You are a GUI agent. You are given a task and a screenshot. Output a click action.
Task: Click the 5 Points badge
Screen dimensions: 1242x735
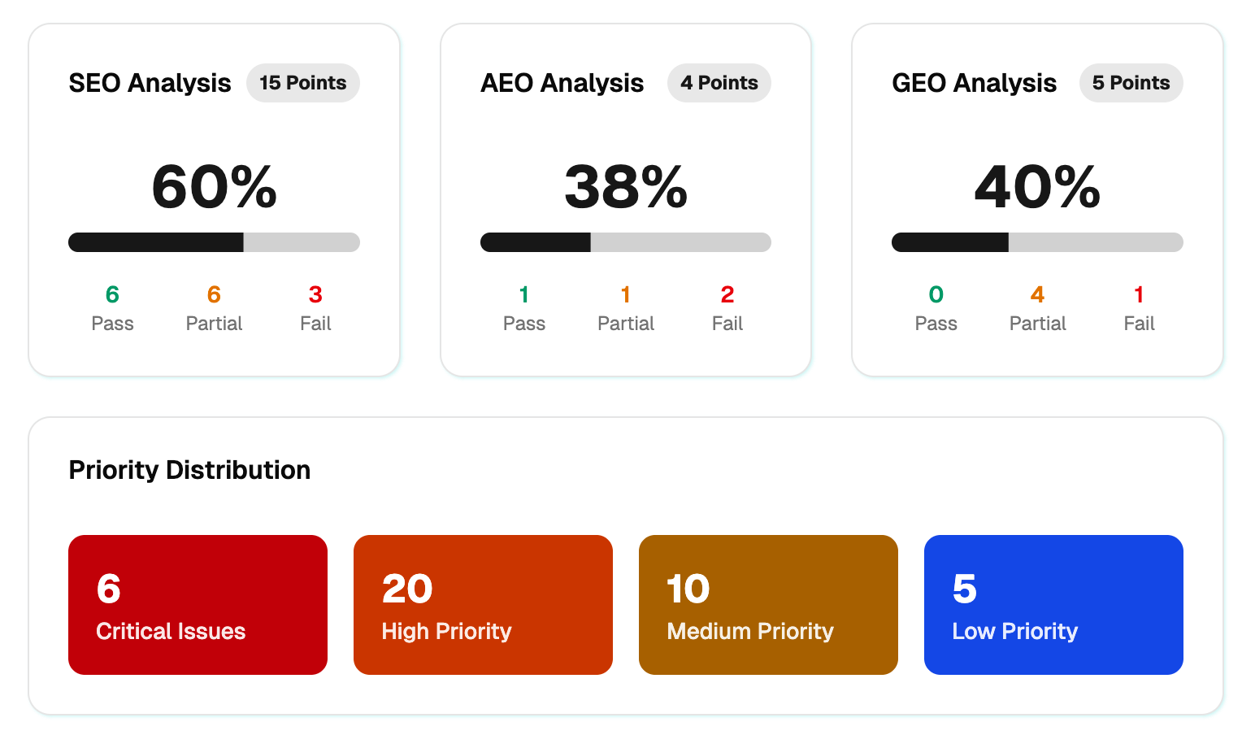pos(1131,83)
